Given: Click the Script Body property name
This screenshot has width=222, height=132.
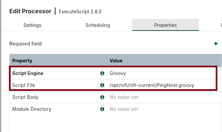Looking at the screenshot, I should [25, 97].
